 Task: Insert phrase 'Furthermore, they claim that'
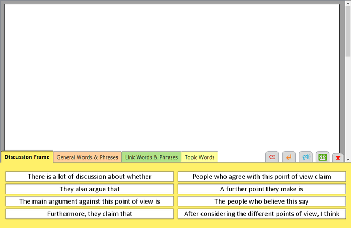(x=89, y=214)
